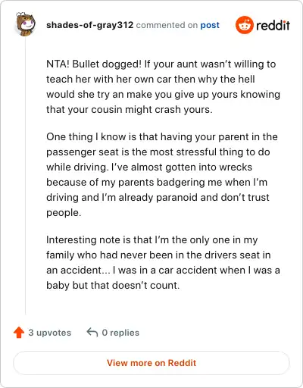Screen dimensions: 303x388
Task: Click the line starting "family who had never"
Action: [x=158, y=255]
